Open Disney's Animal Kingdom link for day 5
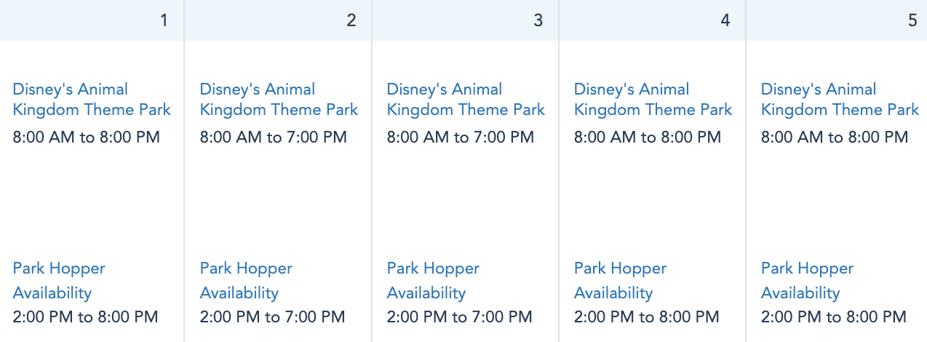The height and width of the screenshot is (342, 927). click(x=840, y=100)
